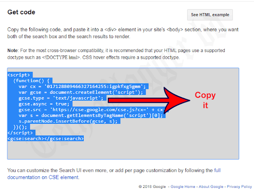Open the Google Home footer link
The height and width of the screenshot is (191, 254).
tap(183, 187)
